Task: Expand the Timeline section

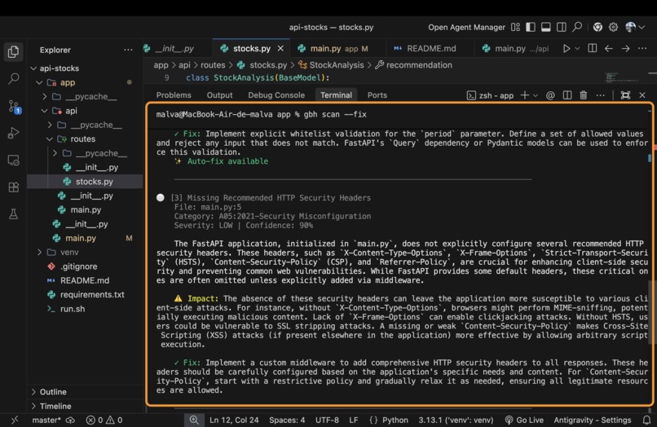Action: (85, 406)
